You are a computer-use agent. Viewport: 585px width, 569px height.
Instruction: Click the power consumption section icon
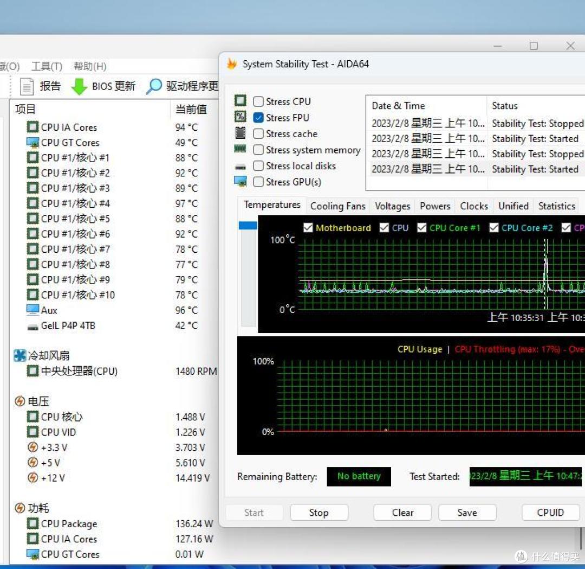click(20, 508)
